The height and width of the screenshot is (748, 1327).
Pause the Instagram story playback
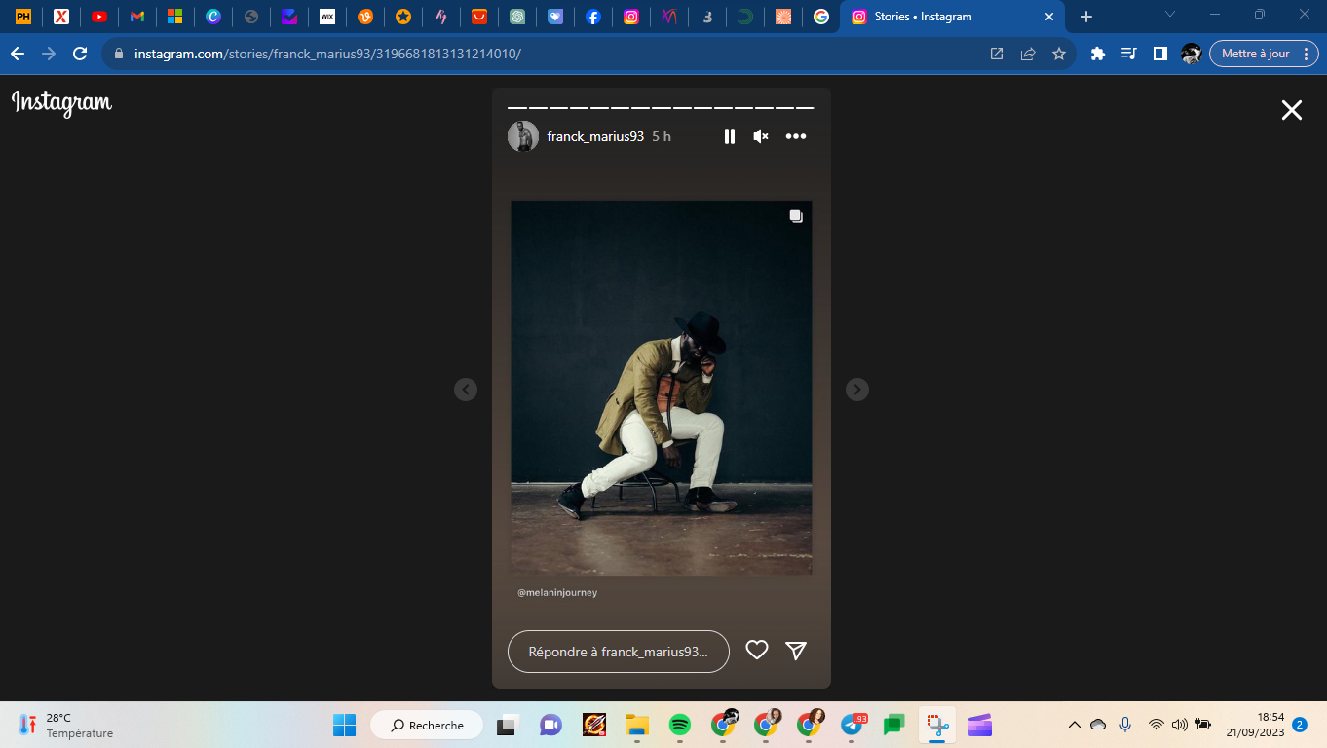[x=729, y=136]
